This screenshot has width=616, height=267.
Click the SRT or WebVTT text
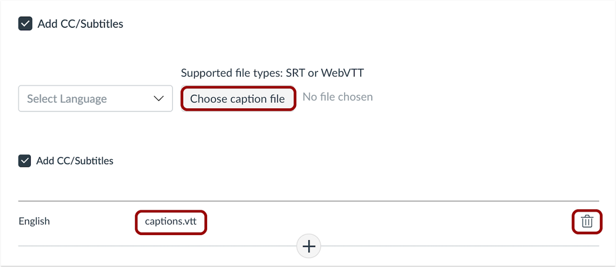(338, 73)
